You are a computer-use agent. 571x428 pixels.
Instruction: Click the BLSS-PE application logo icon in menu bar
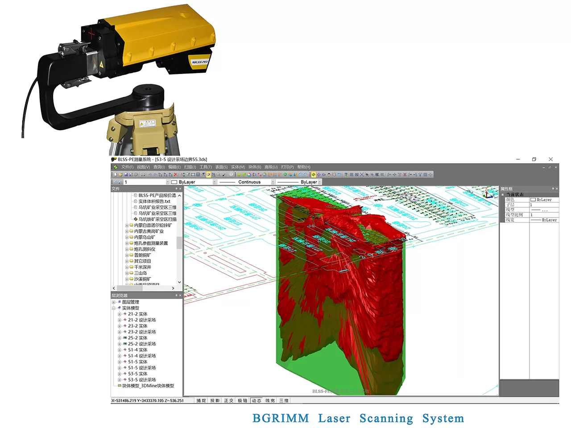(116, 167)
